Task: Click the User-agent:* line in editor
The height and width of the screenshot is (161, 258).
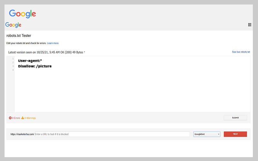Action: 30,61
